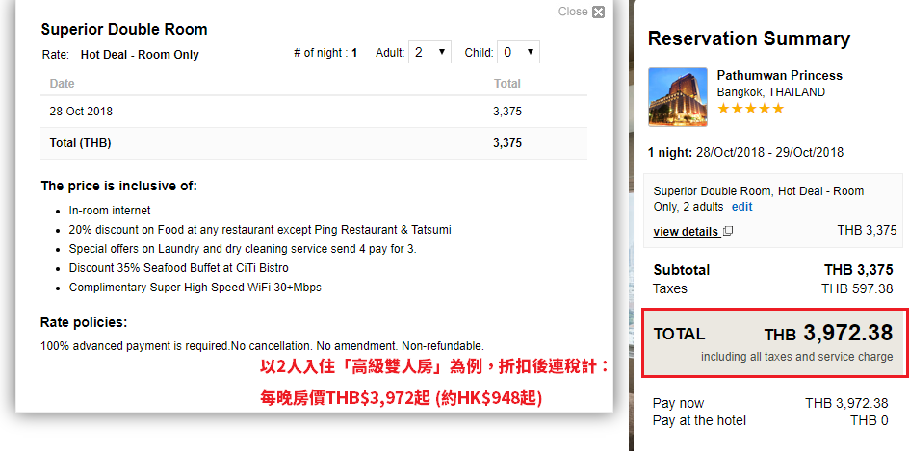Click the 20% Food discount list item
The height and width of the screenshot is (451, 909).
point(260,230)
